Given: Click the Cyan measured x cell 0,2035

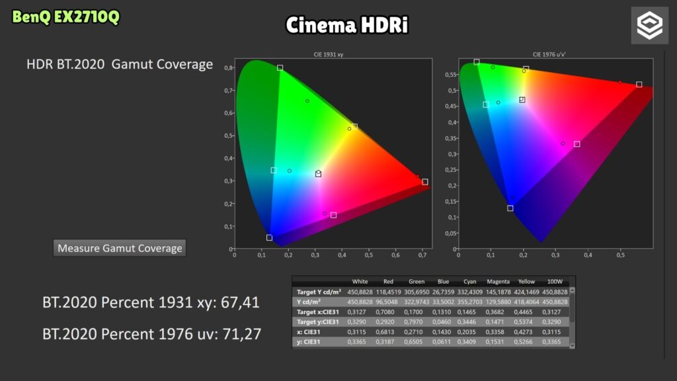Looking at the screenshot, I should pos(466,332).
